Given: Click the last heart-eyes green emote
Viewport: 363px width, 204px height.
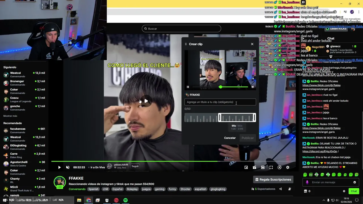Looking at the screenshot, I should click(x=356, y=175).
